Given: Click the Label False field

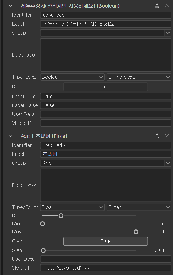Looking at the screenshot, I should pos(106,105).
